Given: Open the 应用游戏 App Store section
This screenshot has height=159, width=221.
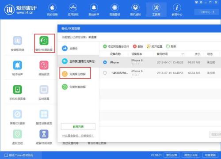Looking at the screenshot, I should 73,10.
